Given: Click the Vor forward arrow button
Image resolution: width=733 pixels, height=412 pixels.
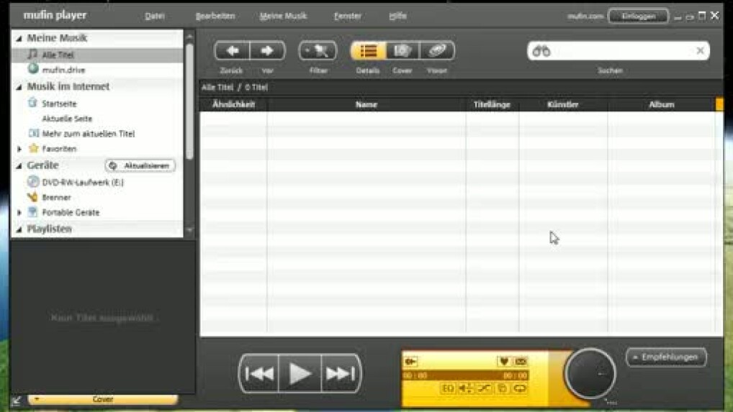Looking at the screenshot, I should (x=267, y=51).
